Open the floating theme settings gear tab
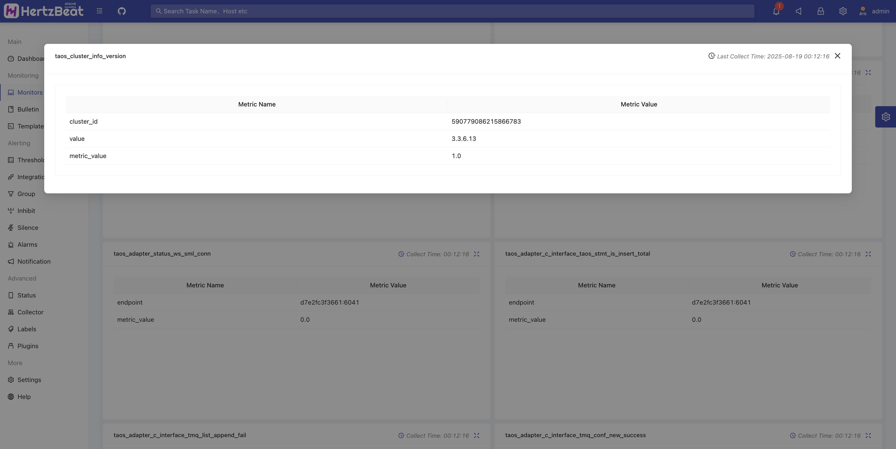Screen dimensions: 896x449 point(886,117)
